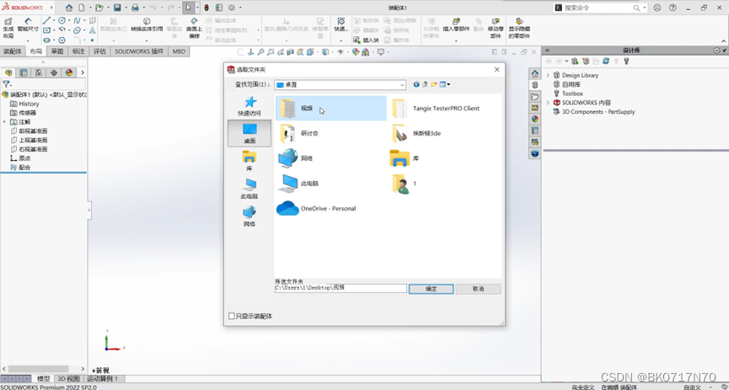Click the 生成布局 create layout tool
729x390 pixels.
click(x=8, y=28)
